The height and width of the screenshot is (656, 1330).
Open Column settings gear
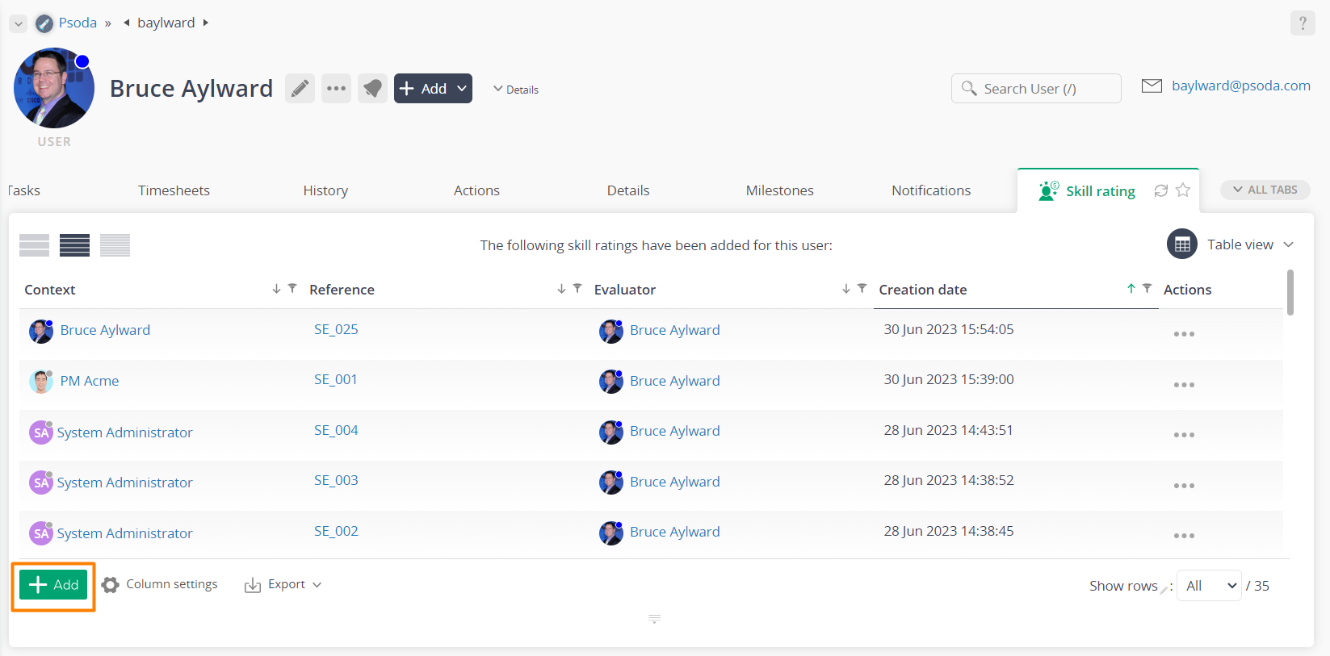point(111,585)
